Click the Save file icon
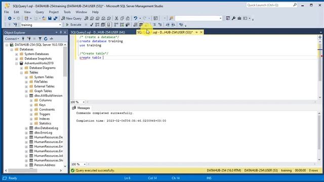 (x=50, y=18)
